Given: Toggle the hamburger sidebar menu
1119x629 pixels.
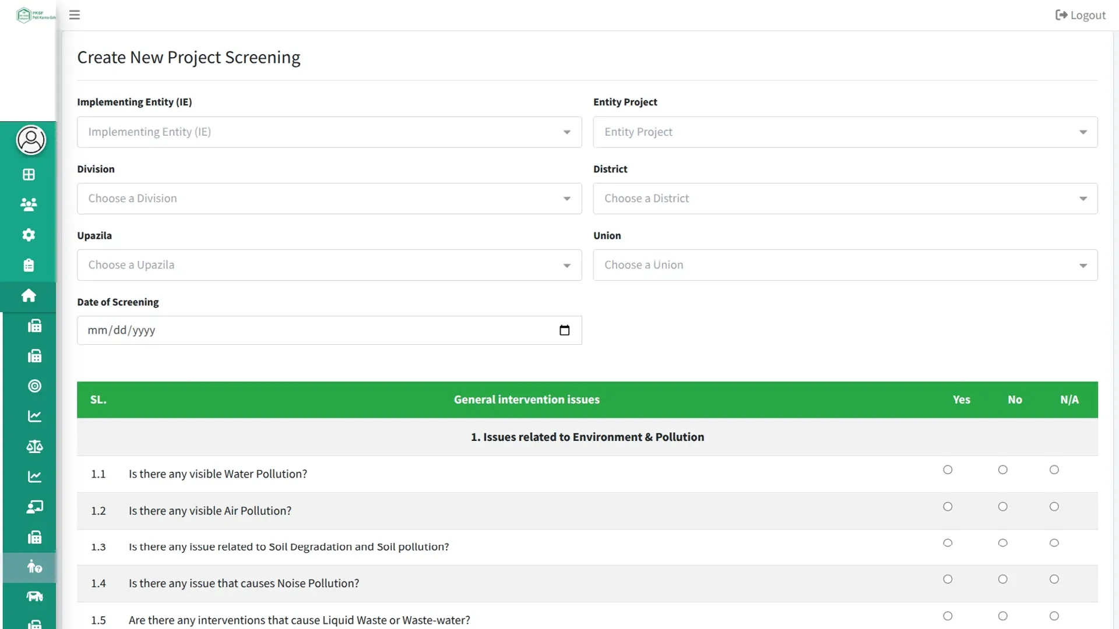Looking at the screenshot, I should pyautogui.click(x=74, y=15).
